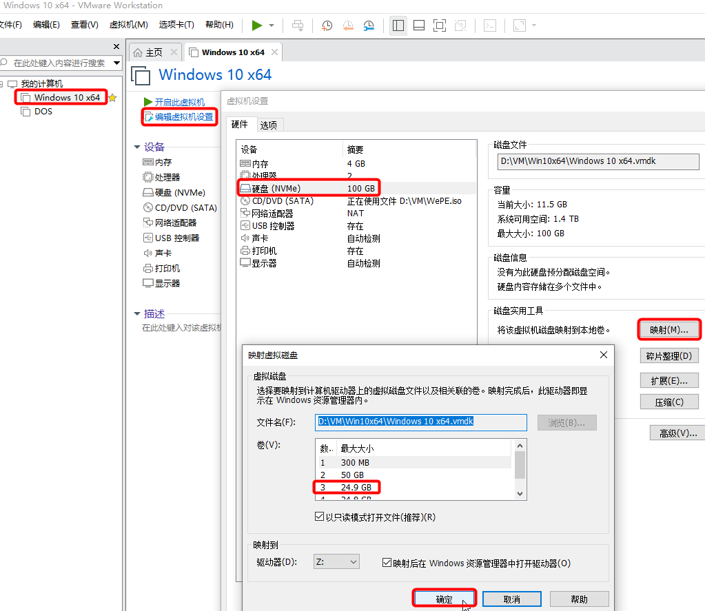Image resolution: width=705 pixels, height=611 pixels.
Task: Select 网络适配器 row in settings hardware list
Action: click(x=356, y=214)
